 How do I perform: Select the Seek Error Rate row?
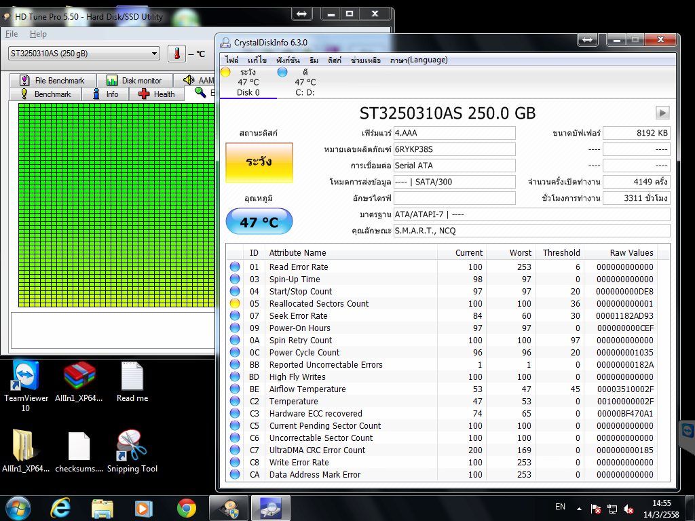[x=443, y=316]
